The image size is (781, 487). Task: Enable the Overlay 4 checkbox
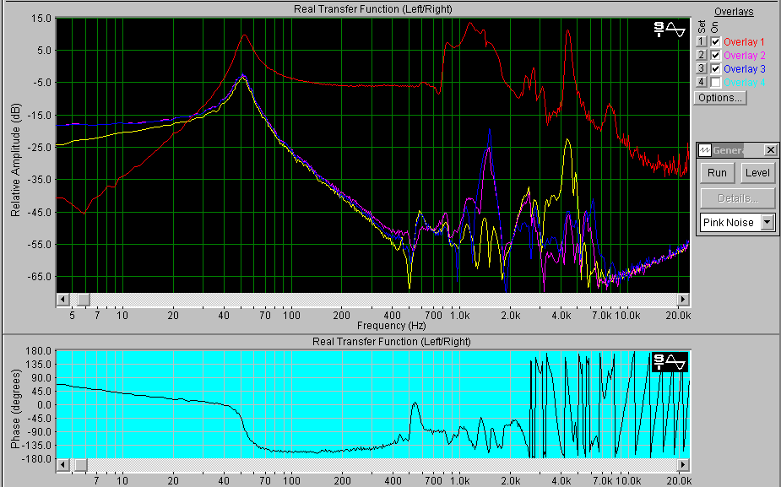point(715,82)
